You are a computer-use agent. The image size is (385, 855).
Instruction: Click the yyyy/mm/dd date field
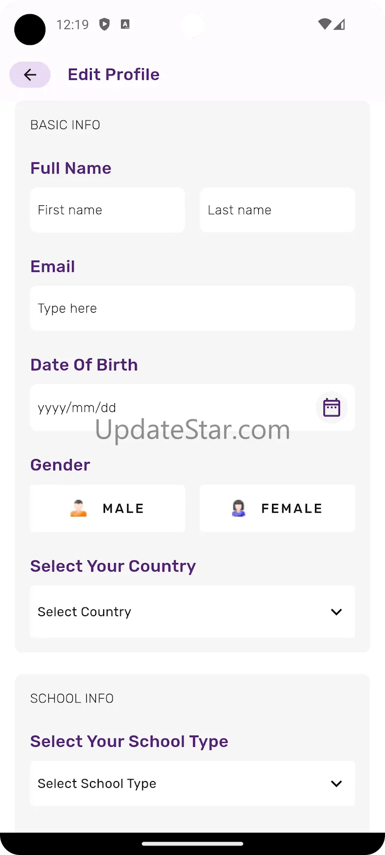click(168, 408)
